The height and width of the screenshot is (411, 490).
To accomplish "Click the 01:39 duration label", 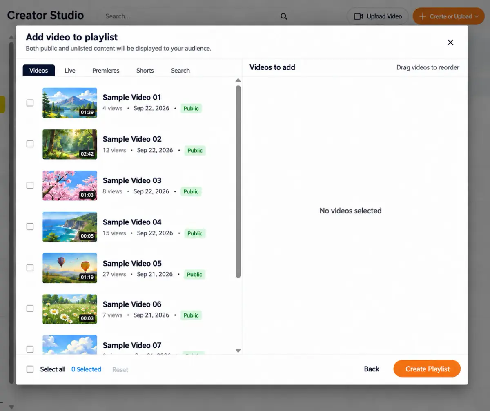I will pyautogui.click(x=87, y=112).
